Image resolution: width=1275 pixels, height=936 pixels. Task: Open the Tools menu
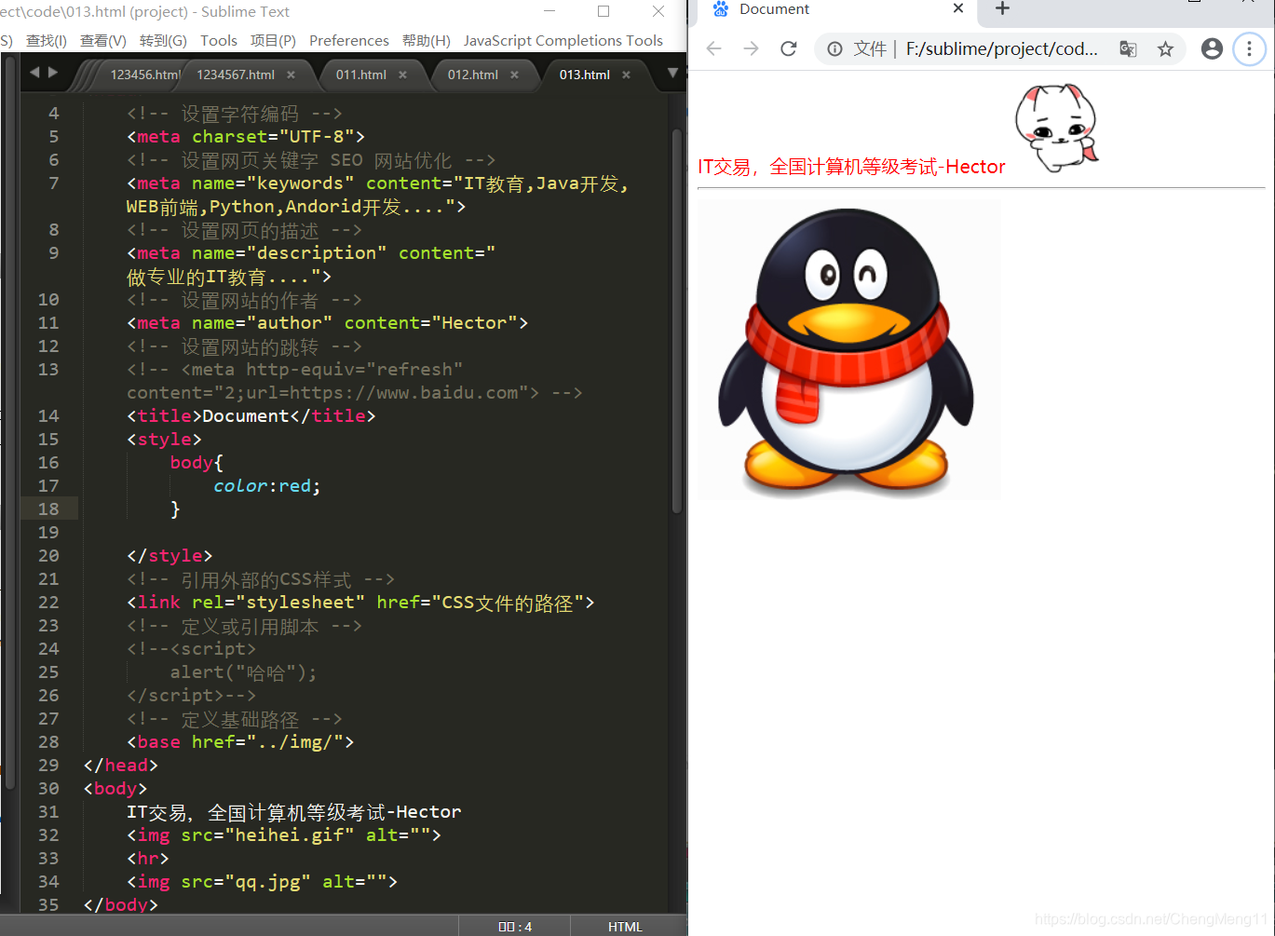tap(219, 41)
